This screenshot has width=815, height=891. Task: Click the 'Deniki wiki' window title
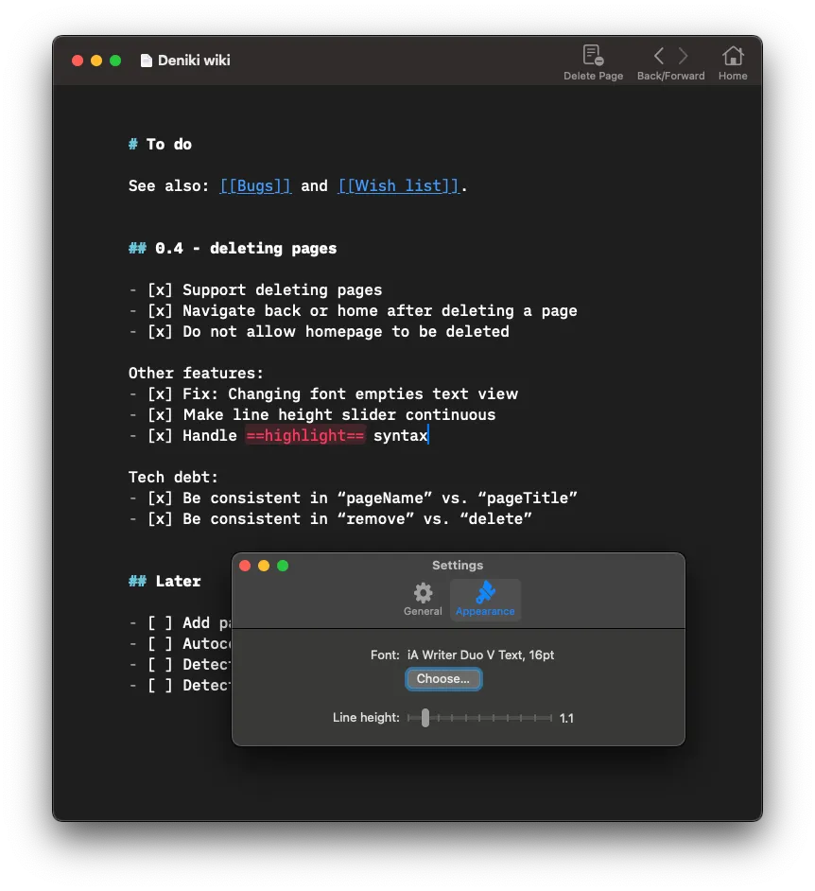pyautogui.click(x=194, y=61)
